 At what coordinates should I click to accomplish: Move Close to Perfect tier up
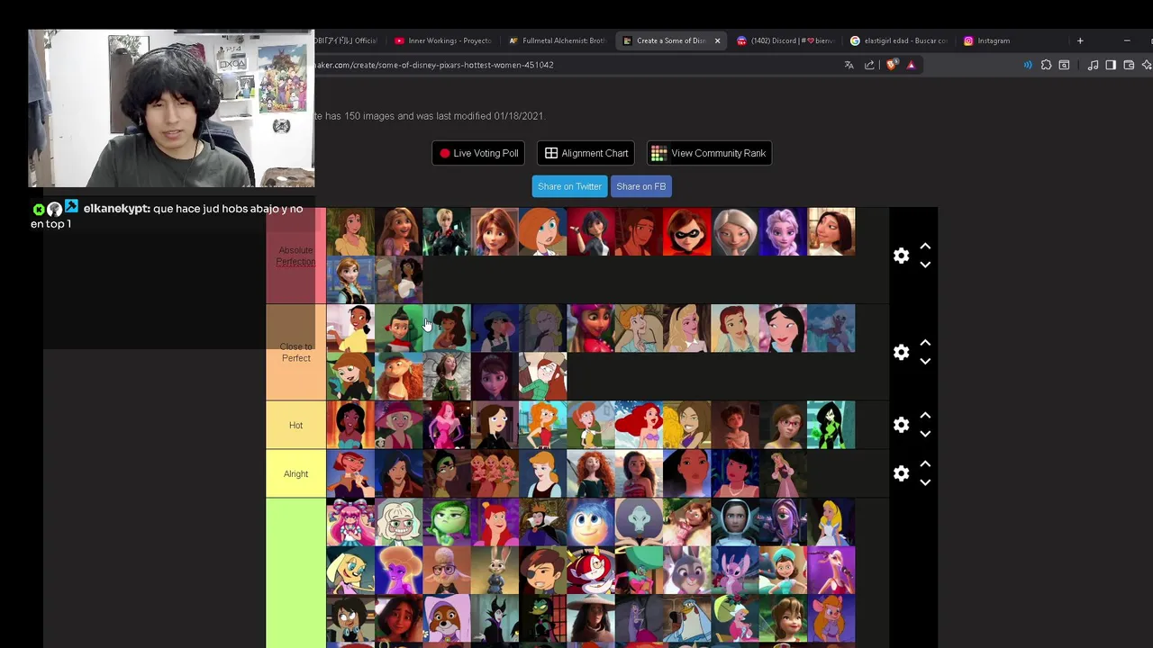[x=925, y=343]
